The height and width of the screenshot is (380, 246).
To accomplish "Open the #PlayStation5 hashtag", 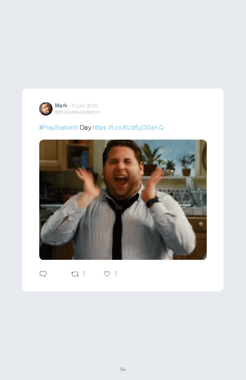I will (58, 127).
